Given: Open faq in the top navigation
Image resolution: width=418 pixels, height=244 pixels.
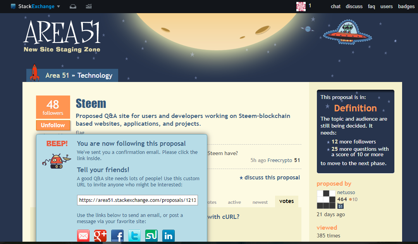Looking at the screenshot, I should click(372, 7).
